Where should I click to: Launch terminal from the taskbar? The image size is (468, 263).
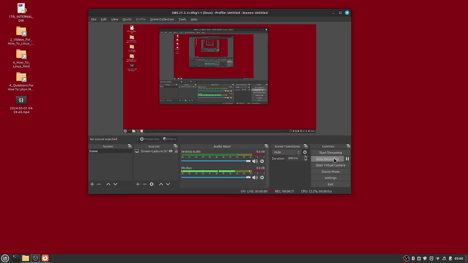pyautogui.click(x=15, y=258)
